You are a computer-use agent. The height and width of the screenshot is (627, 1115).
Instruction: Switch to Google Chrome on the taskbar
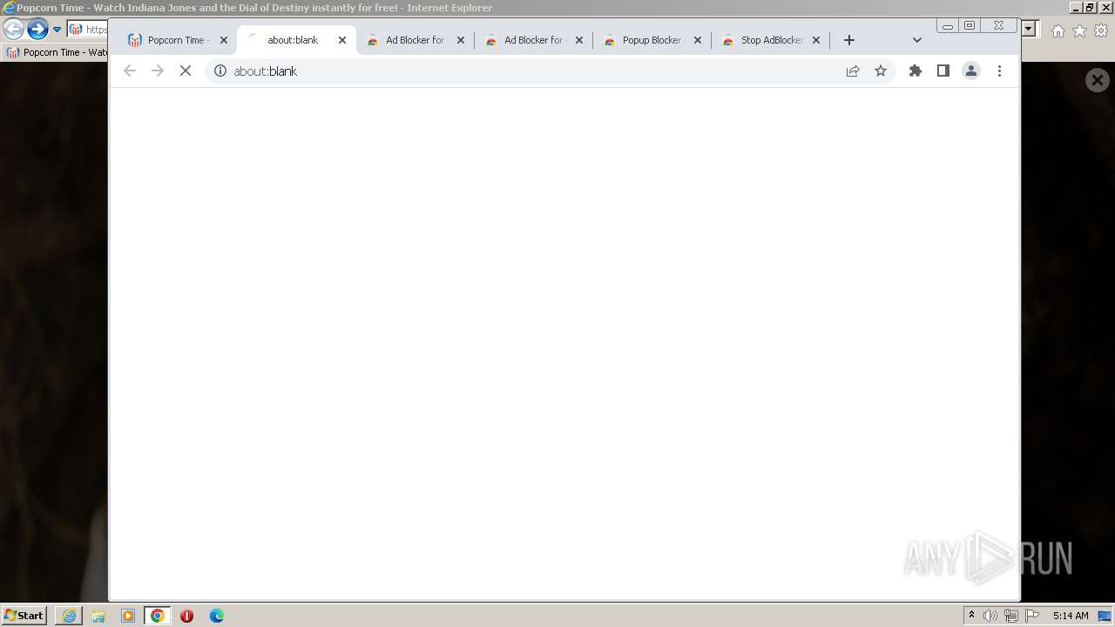pos(158,616)
